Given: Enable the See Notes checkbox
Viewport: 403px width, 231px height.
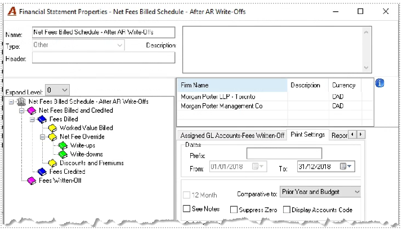Looking at the screenshot, I should click(186, 209).
